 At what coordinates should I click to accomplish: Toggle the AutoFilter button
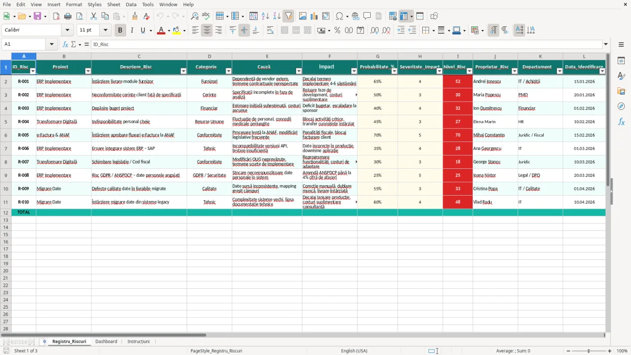pos(288,16)
